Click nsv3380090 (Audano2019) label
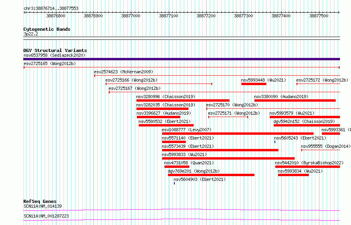Screen dimensions: 351x225 click(281, 97)
